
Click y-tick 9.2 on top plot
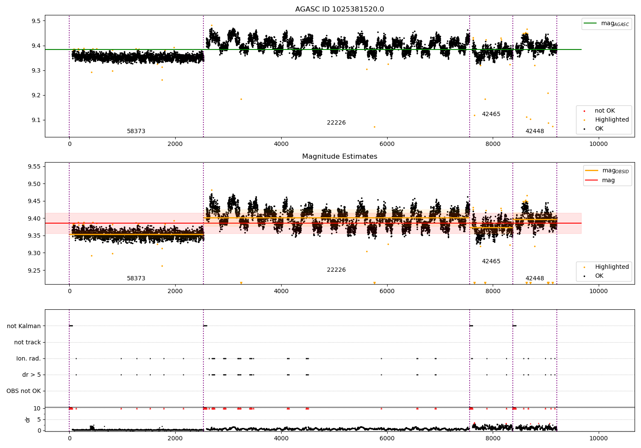[x=36, y=96]
